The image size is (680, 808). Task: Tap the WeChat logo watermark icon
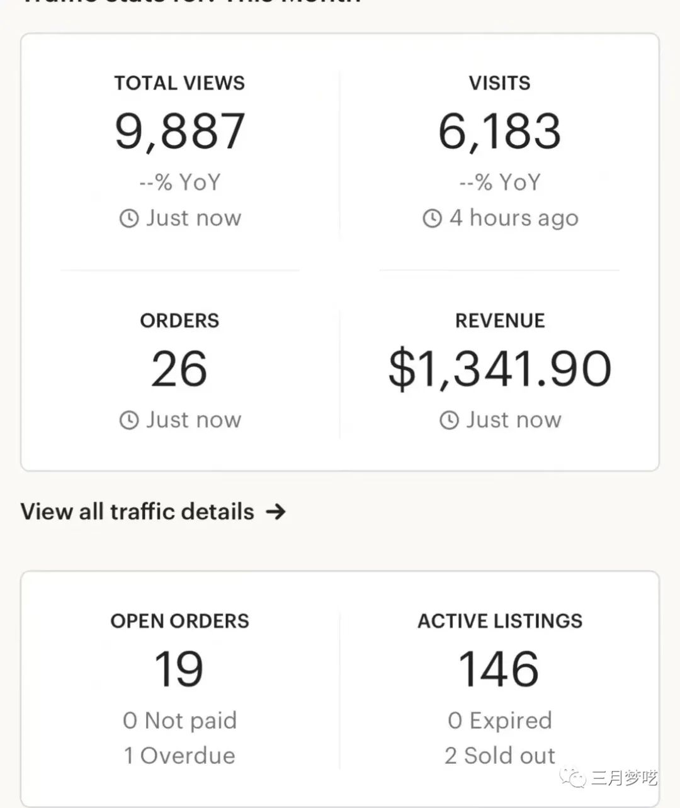point(574,777)
